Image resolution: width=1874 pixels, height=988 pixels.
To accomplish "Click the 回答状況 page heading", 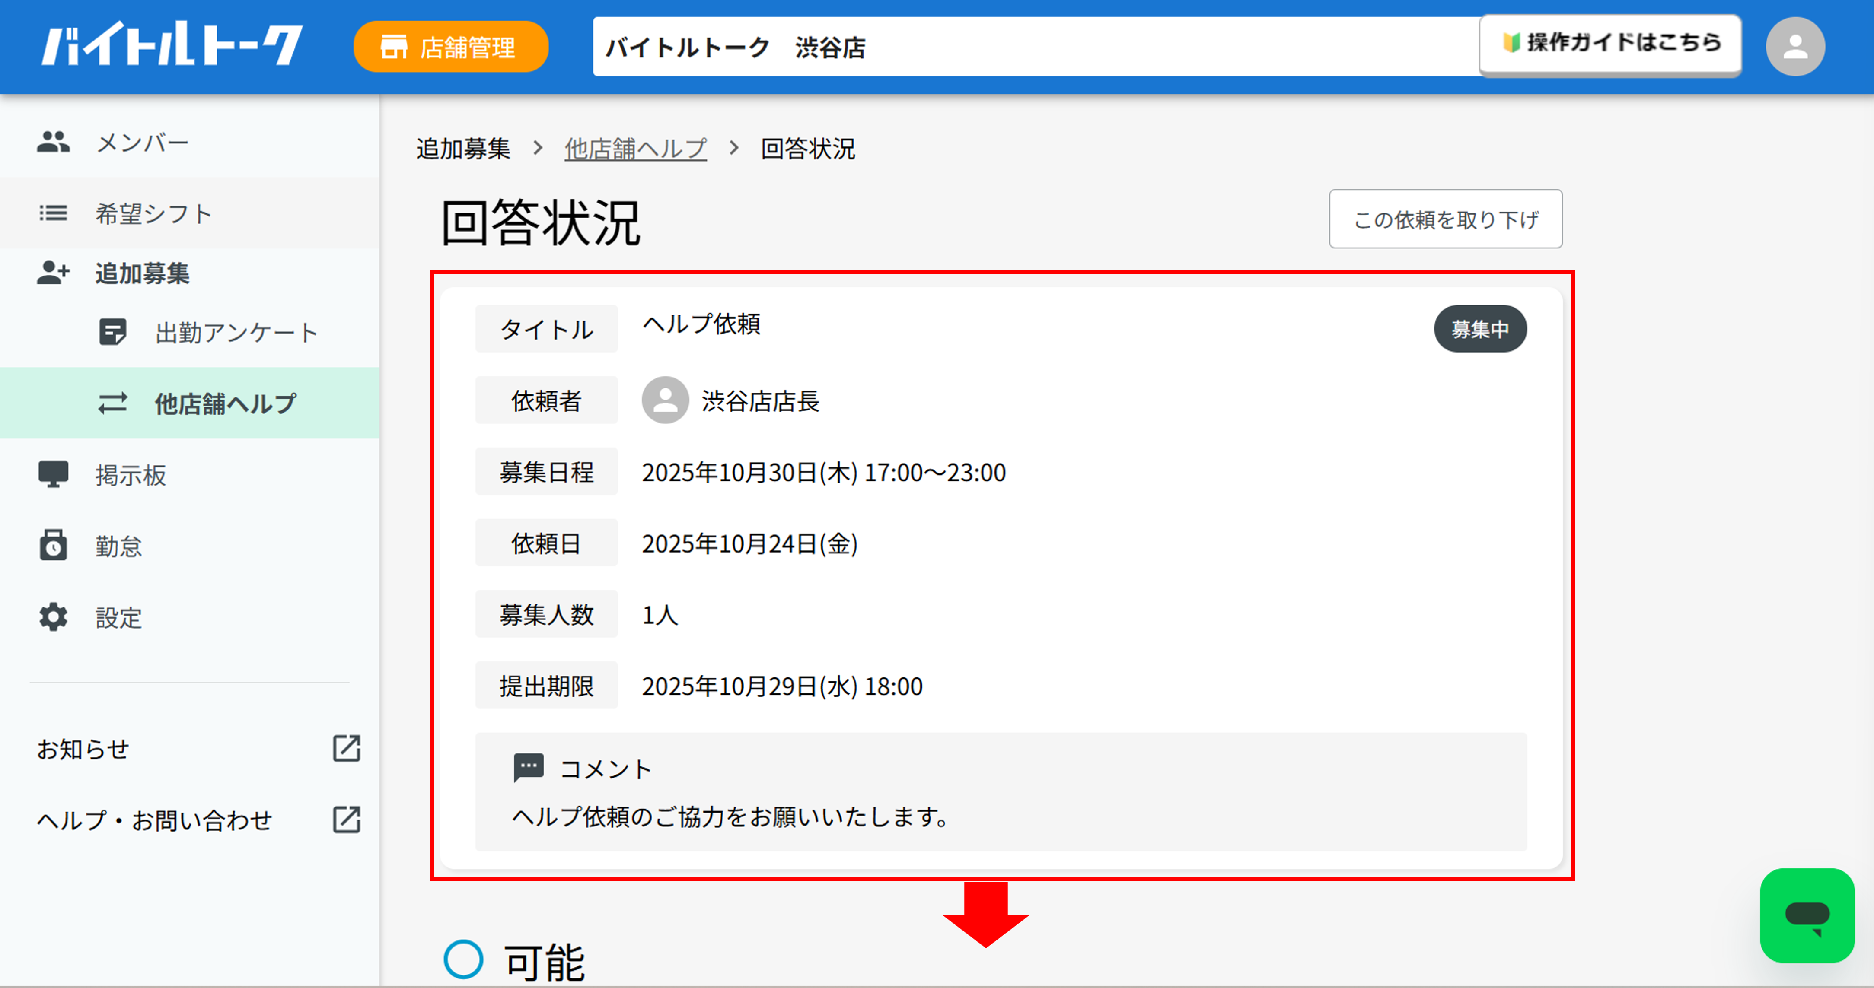I will (x=541, y=222).
